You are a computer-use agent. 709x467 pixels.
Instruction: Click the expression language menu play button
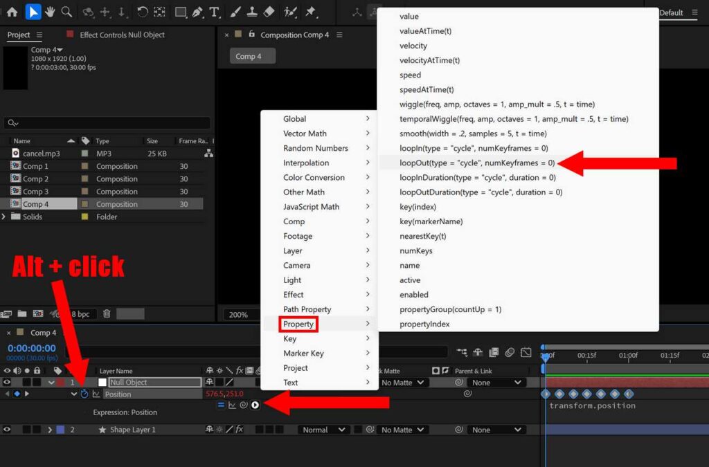point(255,405)
